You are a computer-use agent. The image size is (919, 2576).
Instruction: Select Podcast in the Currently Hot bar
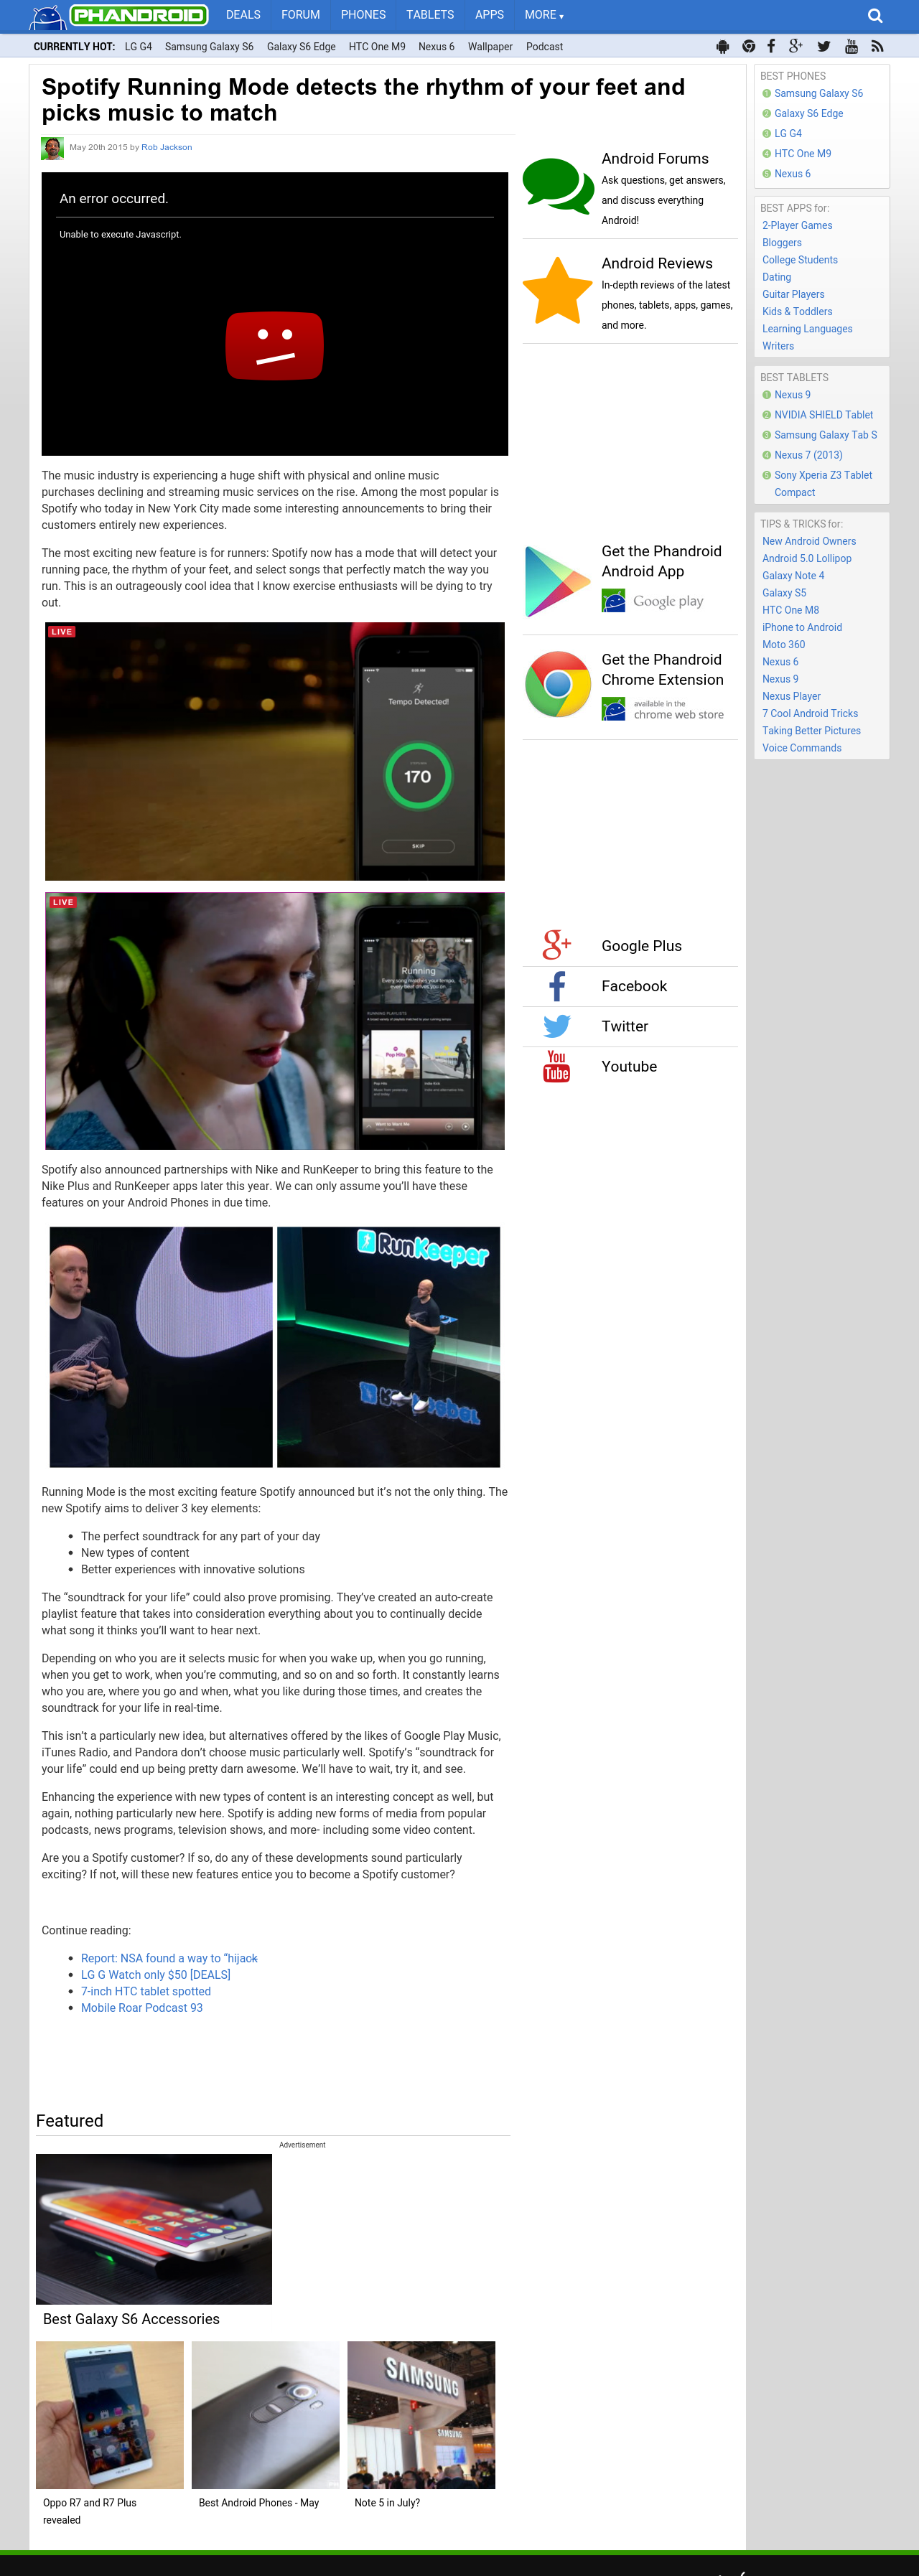tap(544, 47)
